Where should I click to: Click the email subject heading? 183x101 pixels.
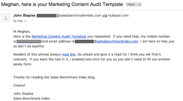click(62, 4)
